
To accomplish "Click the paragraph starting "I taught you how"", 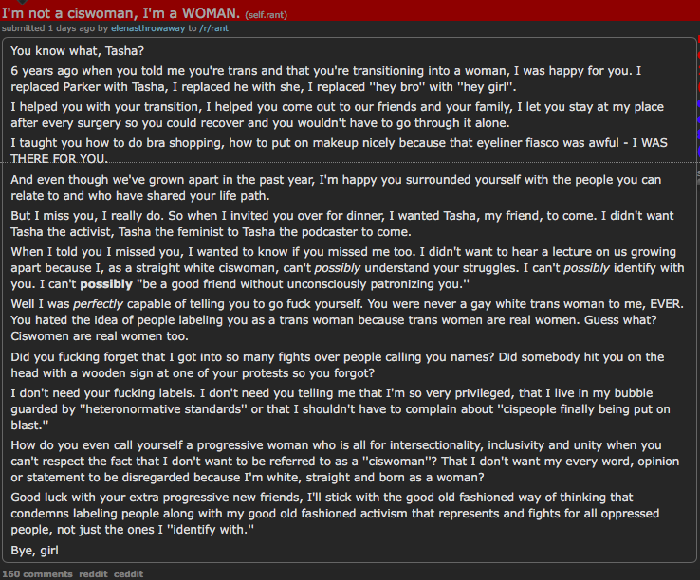I will click(339, 151).
